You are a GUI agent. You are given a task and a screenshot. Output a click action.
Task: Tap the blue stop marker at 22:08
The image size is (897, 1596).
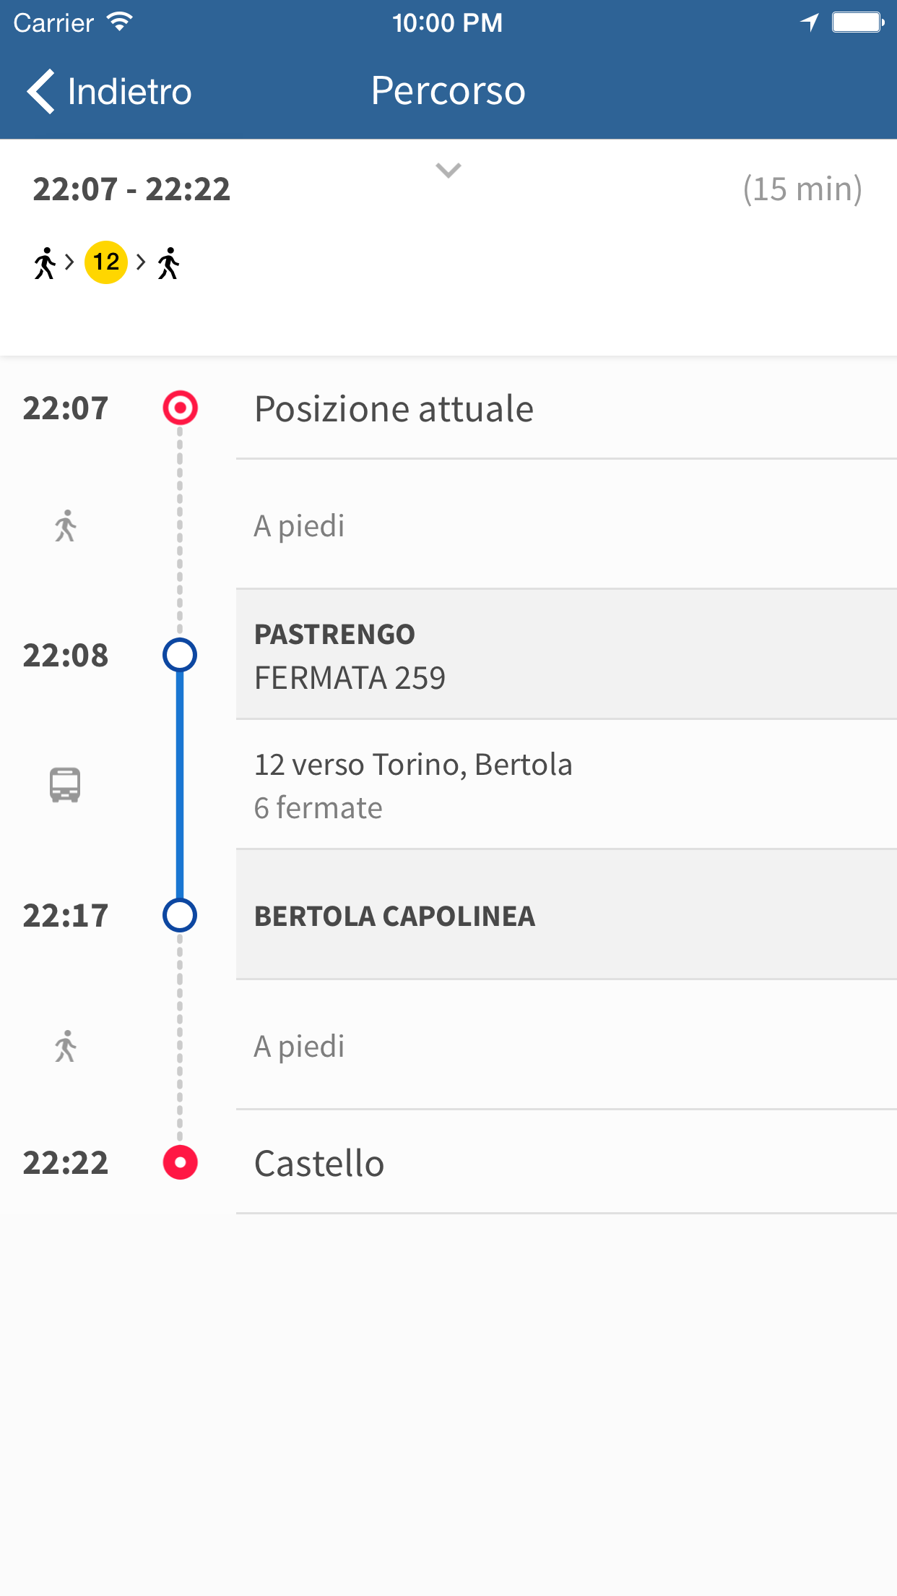[x=180, y=655]
